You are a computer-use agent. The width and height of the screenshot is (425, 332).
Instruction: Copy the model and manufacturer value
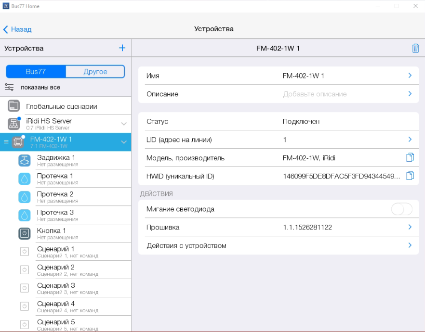(410, 158)
